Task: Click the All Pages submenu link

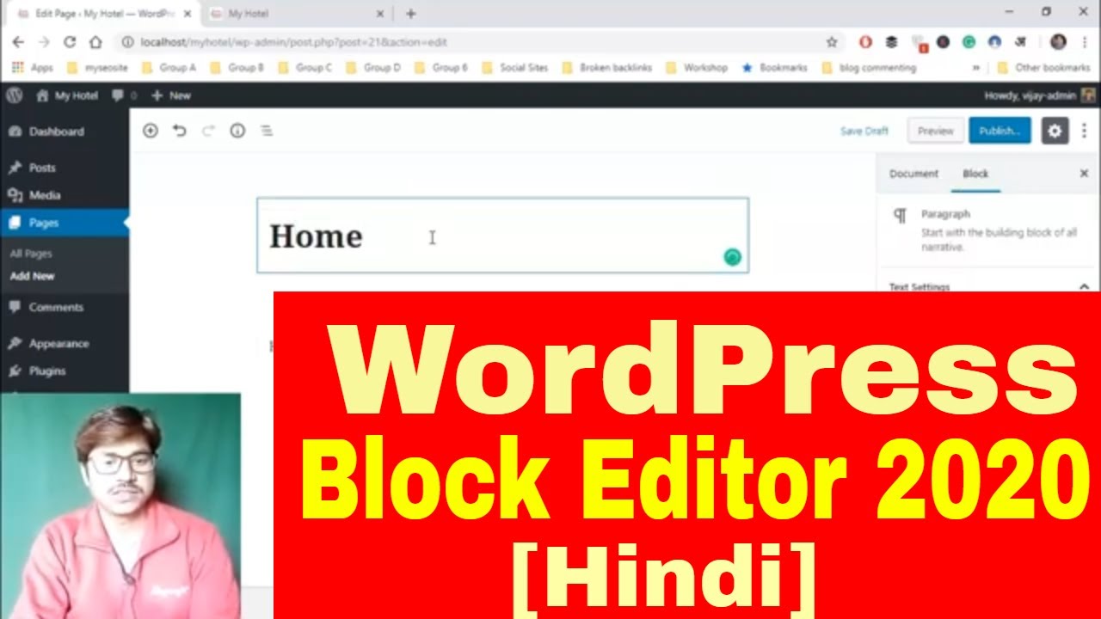Action: point(31,254)
